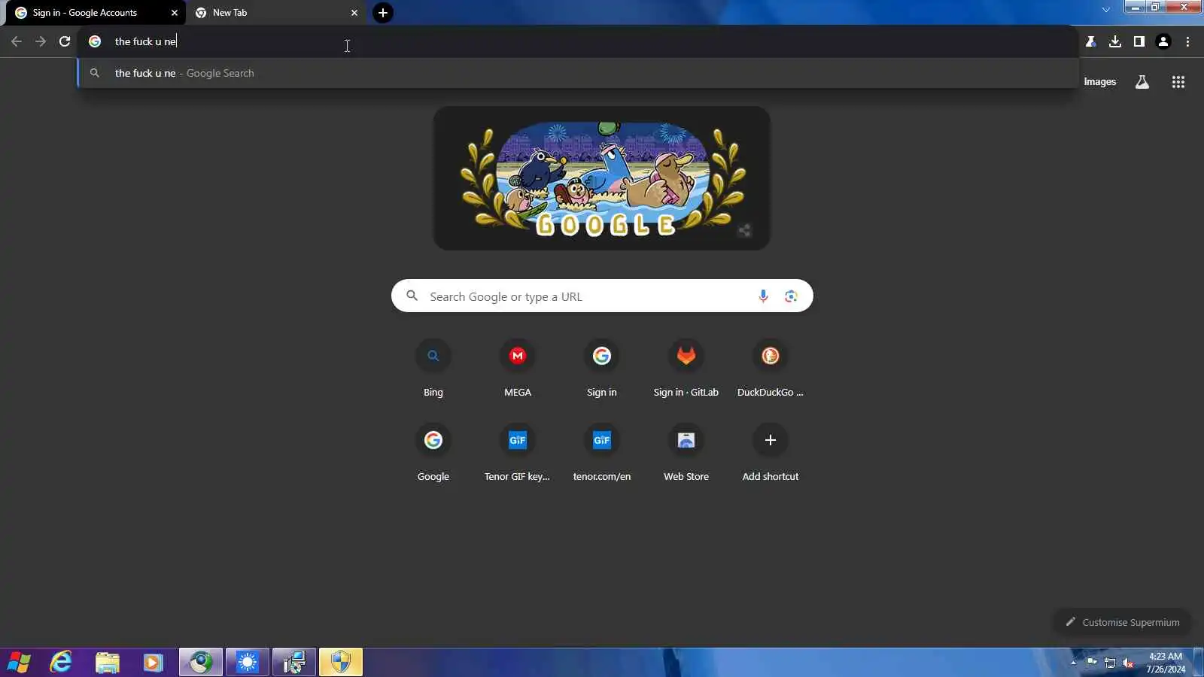
Task: Switch to the New Tab tab
Action: pos(275,13)
